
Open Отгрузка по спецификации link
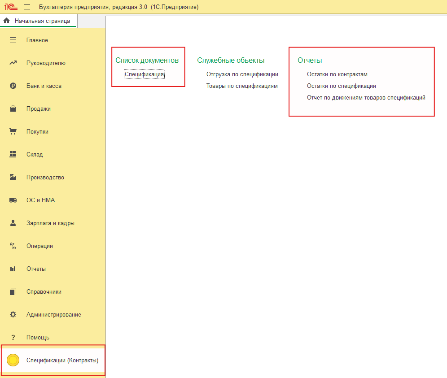click(242, 74)
